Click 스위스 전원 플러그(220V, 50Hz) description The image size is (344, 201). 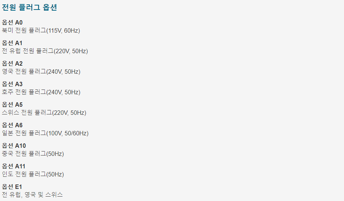[x=44, y=113]
